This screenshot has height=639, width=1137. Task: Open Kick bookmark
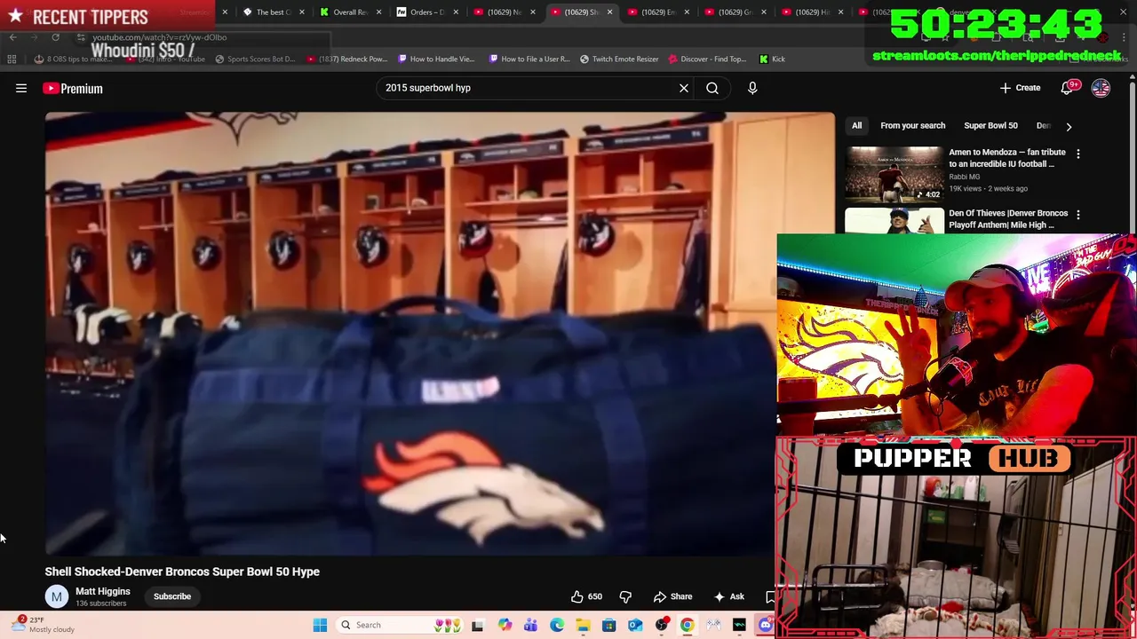pos(772,59)
